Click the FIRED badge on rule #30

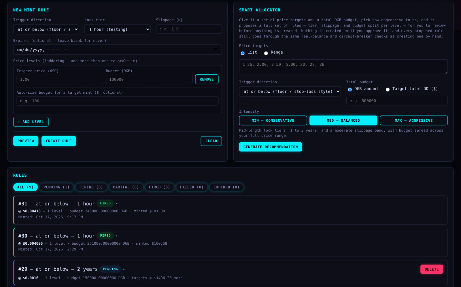point(105,236)
